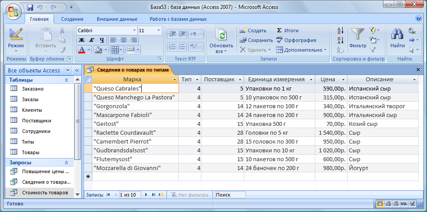Viewport: 427px width, 212px height.
Task: Open advanced filter options icon
Action: pos(374,40)
